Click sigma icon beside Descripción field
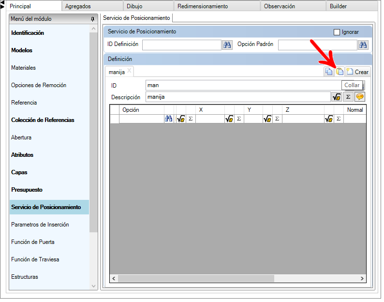This screenshot has width=384, height=302. coord(348,97)
